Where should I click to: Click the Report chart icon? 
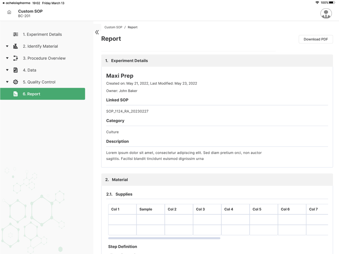tap(16, 94)
